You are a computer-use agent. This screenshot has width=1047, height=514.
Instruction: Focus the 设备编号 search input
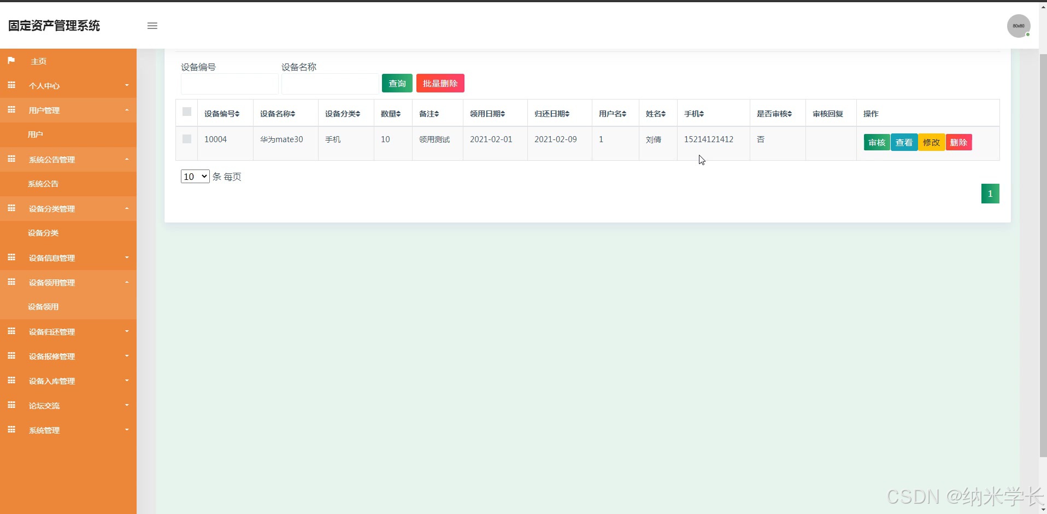pos(230,84)
